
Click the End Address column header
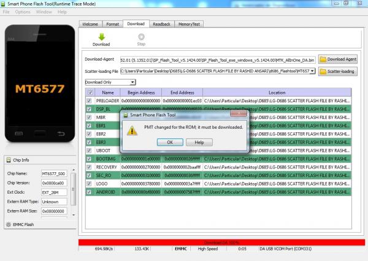click(182, 93)
